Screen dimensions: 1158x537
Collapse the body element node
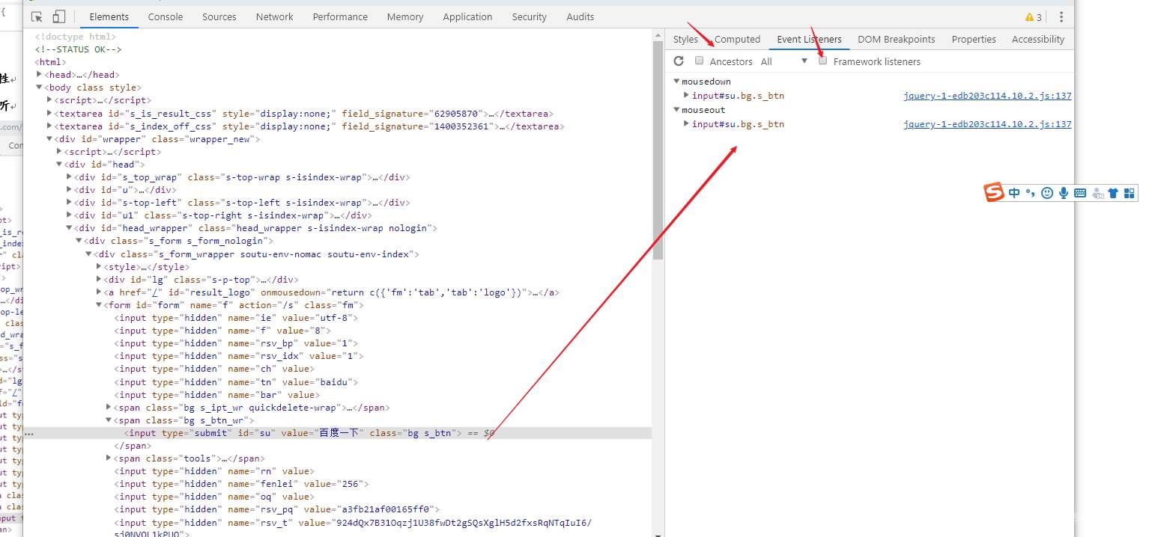pyautogui.click(x=39, y=88)
